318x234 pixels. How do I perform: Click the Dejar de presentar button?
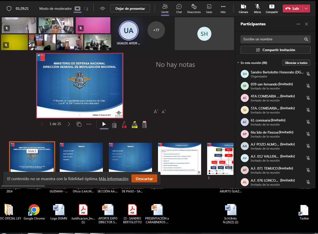(130, 9)
